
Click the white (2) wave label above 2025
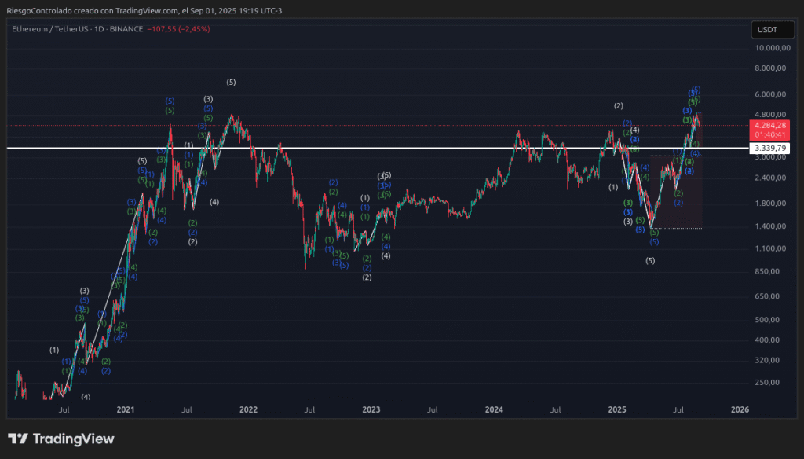point(619,106)
